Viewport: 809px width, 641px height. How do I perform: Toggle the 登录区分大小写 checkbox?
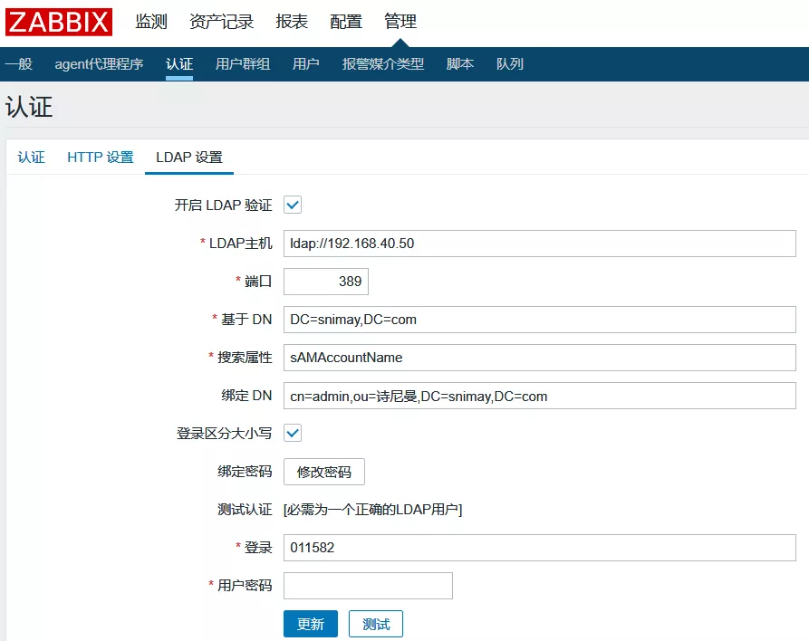293,433
